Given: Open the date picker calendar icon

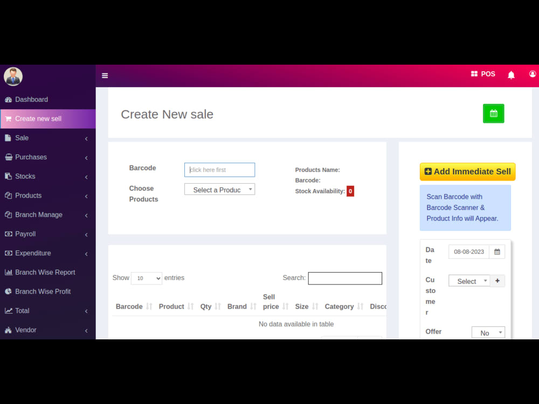Looking at the screenshot, I should pyautogui.click(x=497, y=252).
